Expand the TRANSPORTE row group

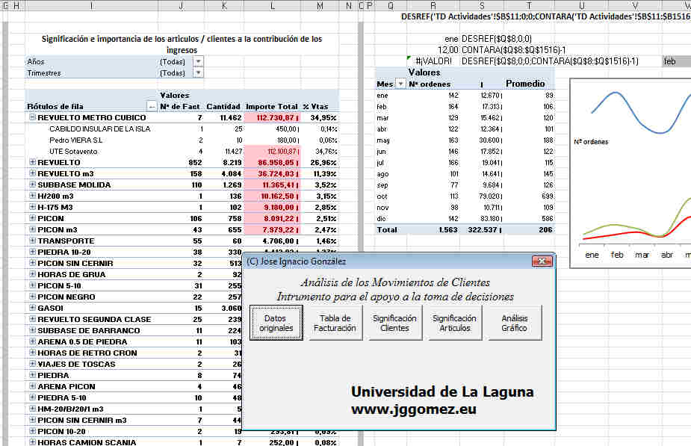[x=32, y=241]
